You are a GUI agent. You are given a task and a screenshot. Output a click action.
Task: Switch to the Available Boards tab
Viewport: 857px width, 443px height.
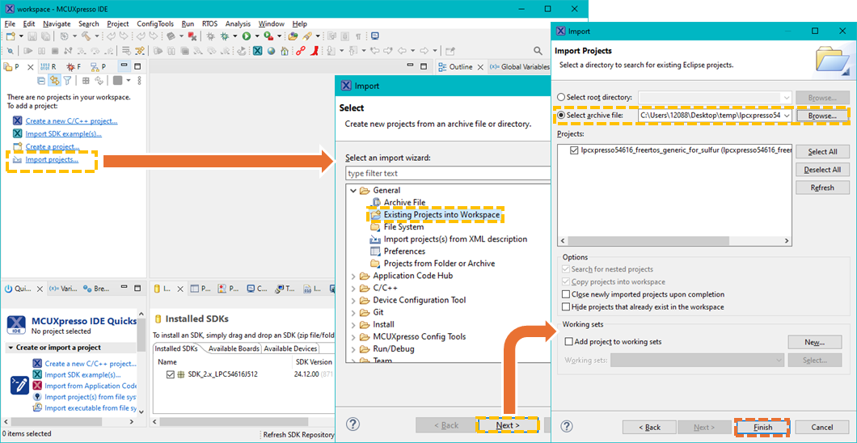(234, 348)
